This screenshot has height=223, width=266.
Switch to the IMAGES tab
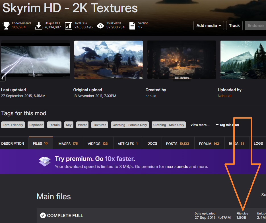tap(68, 144)
